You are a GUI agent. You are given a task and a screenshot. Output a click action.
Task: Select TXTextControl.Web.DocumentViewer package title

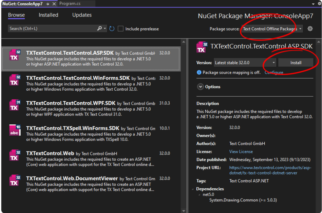(72, 179)
